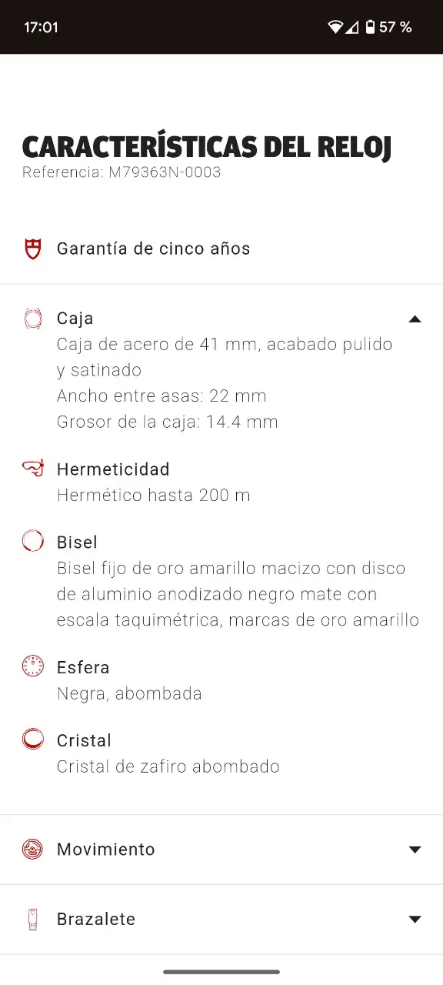443x985 pixels.
Task: Tap the Tudor shield warranty icon
Action: 32,249
